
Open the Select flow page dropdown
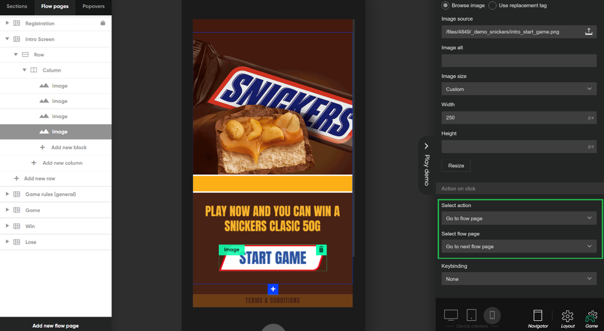click(519, 247)
